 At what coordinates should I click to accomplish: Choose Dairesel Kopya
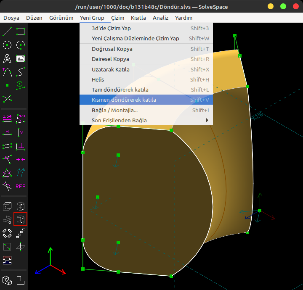(146, 59)
